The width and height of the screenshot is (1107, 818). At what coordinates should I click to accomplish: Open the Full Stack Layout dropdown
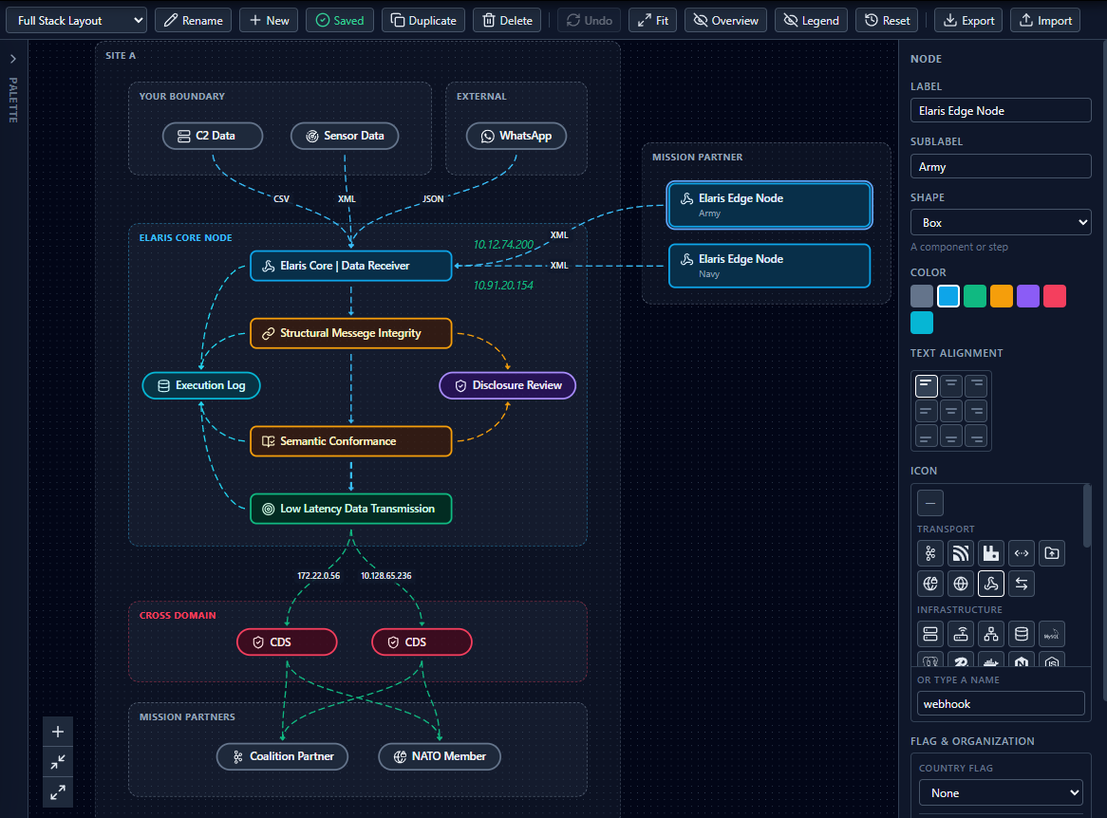(x=76, y=21)
